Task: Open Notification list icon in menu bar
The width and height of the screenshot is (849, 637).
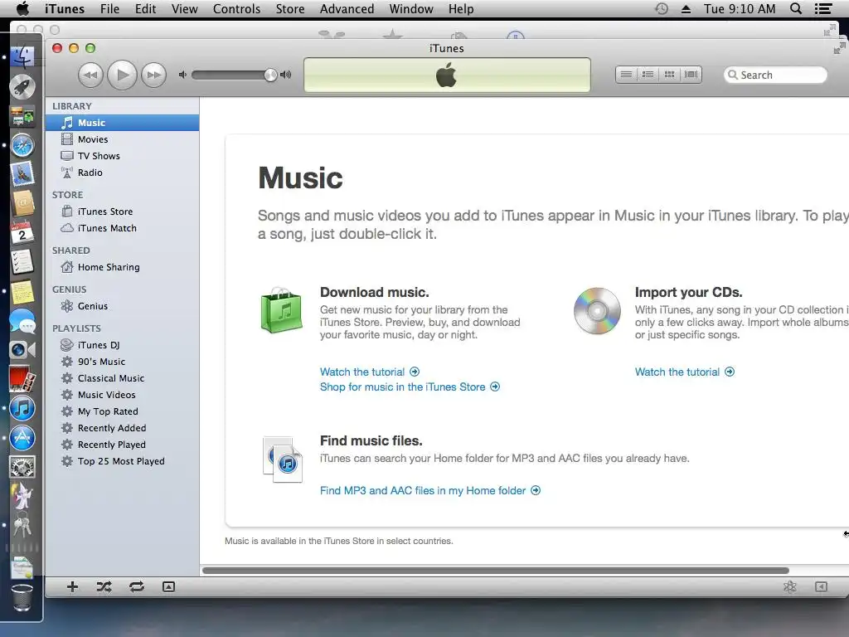Action: (x=823, y=8)
